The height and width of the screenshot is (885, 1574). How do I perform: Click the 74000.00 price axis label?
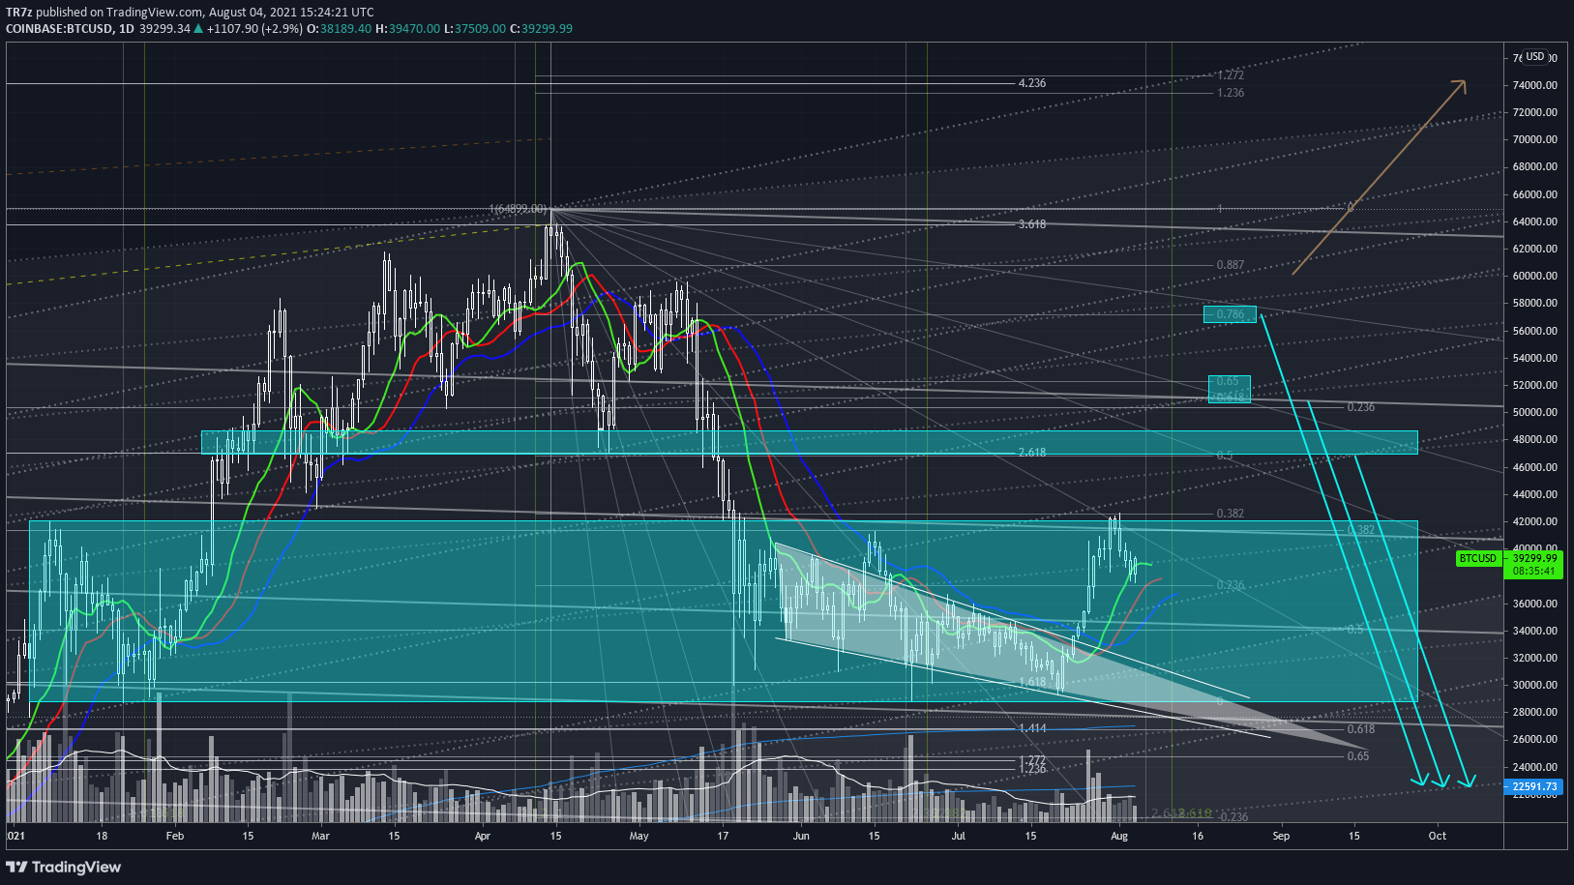pyautogui.click(x=1535, y=85)
